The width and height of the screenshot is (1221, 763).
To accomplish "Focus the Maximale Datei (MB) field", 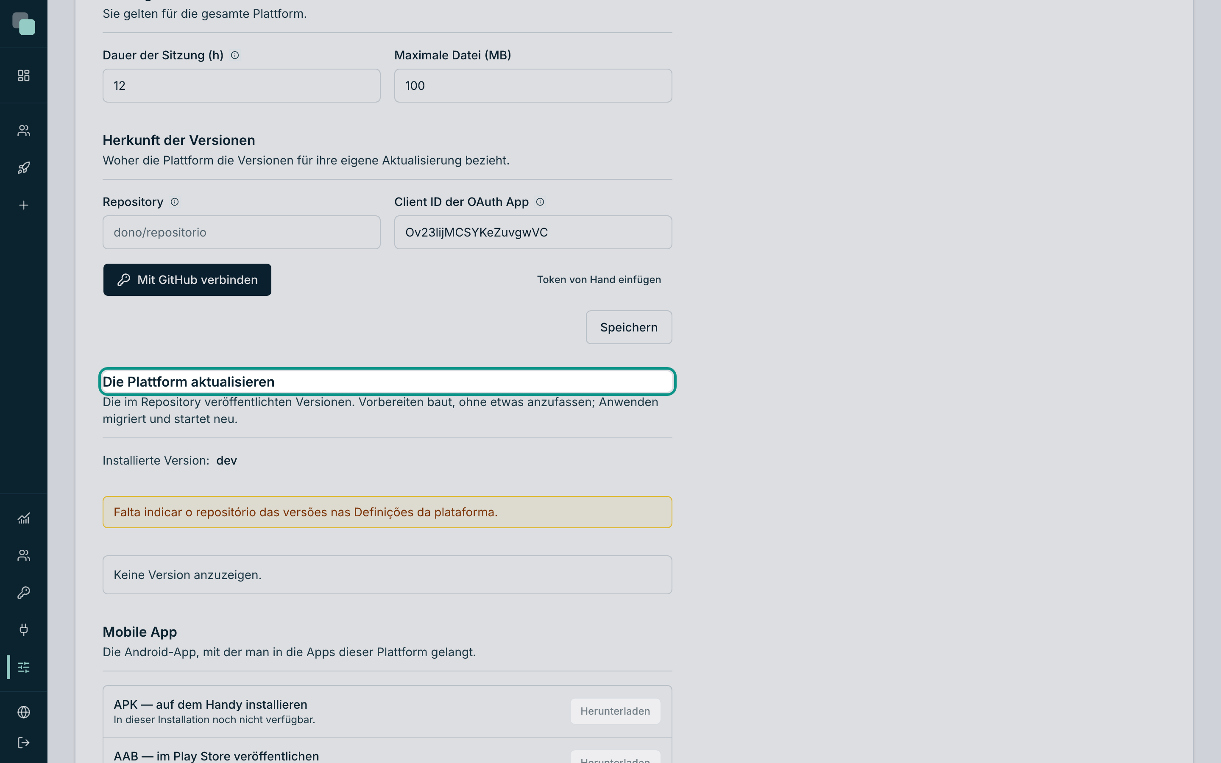I will click(533, 86).
